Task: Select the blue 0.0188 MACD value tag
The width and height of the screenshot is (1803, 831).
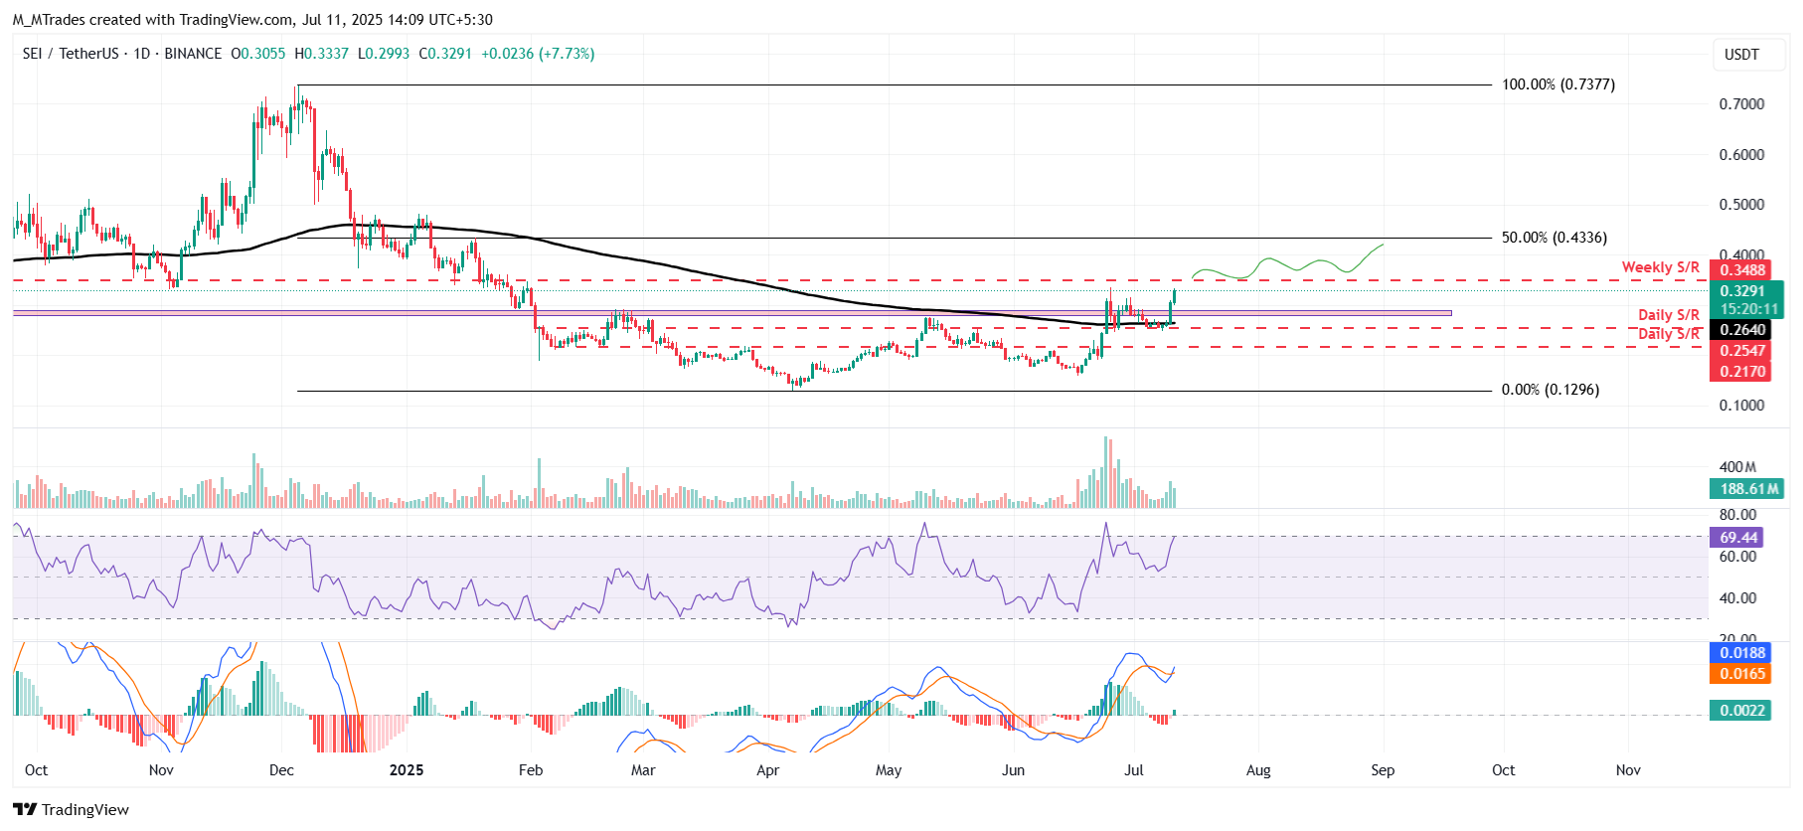Action: pyautogui.click(x=1742, y=653)
